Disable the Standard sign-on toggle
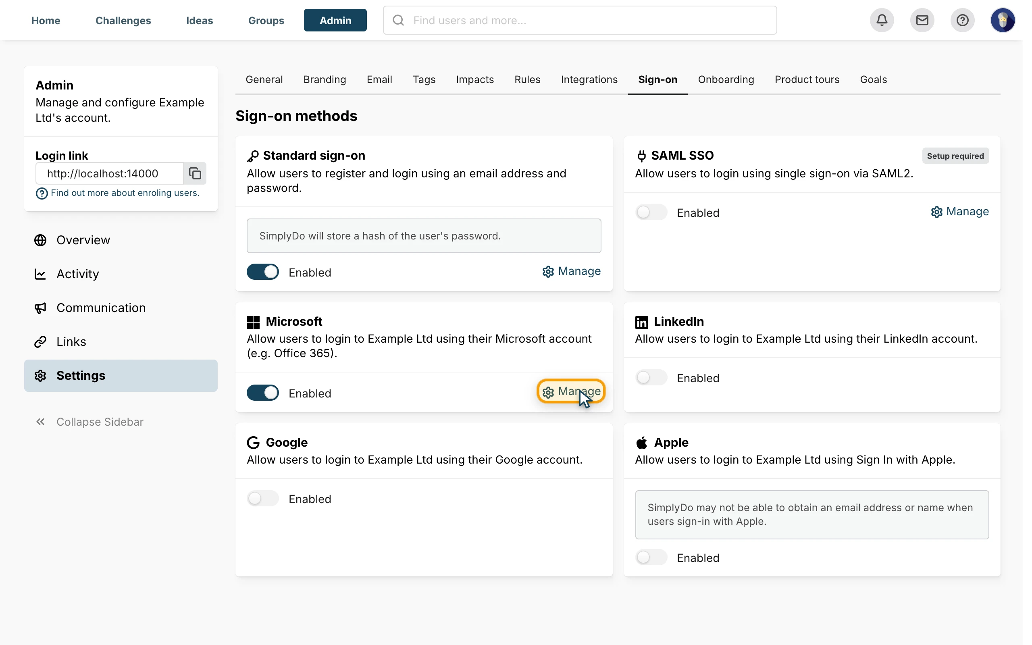This screenshot has width=1032, height=645. click(x=263, y=272)
